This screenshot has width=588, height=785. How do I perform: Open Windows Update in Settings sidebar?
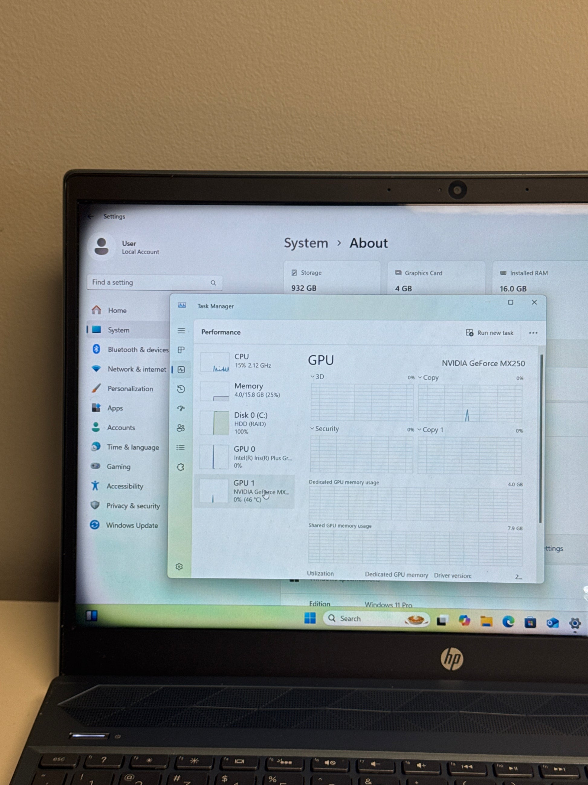131,525
